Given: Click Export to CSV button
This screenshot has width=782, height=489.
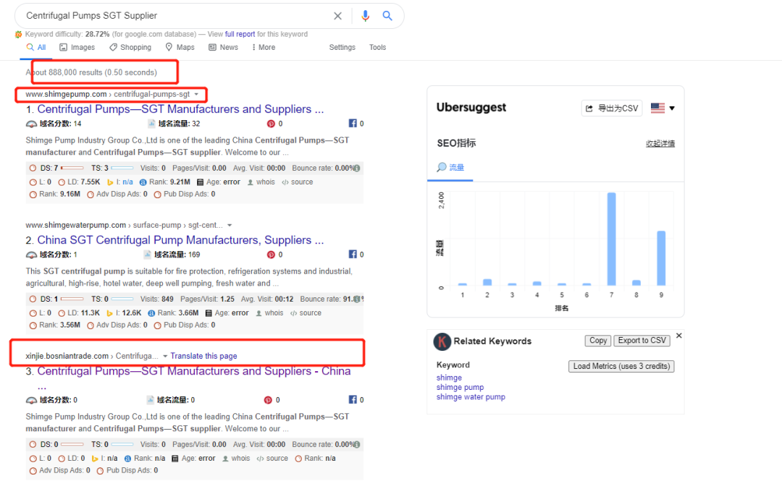Looking at the screenshot, I should point(642,341).
